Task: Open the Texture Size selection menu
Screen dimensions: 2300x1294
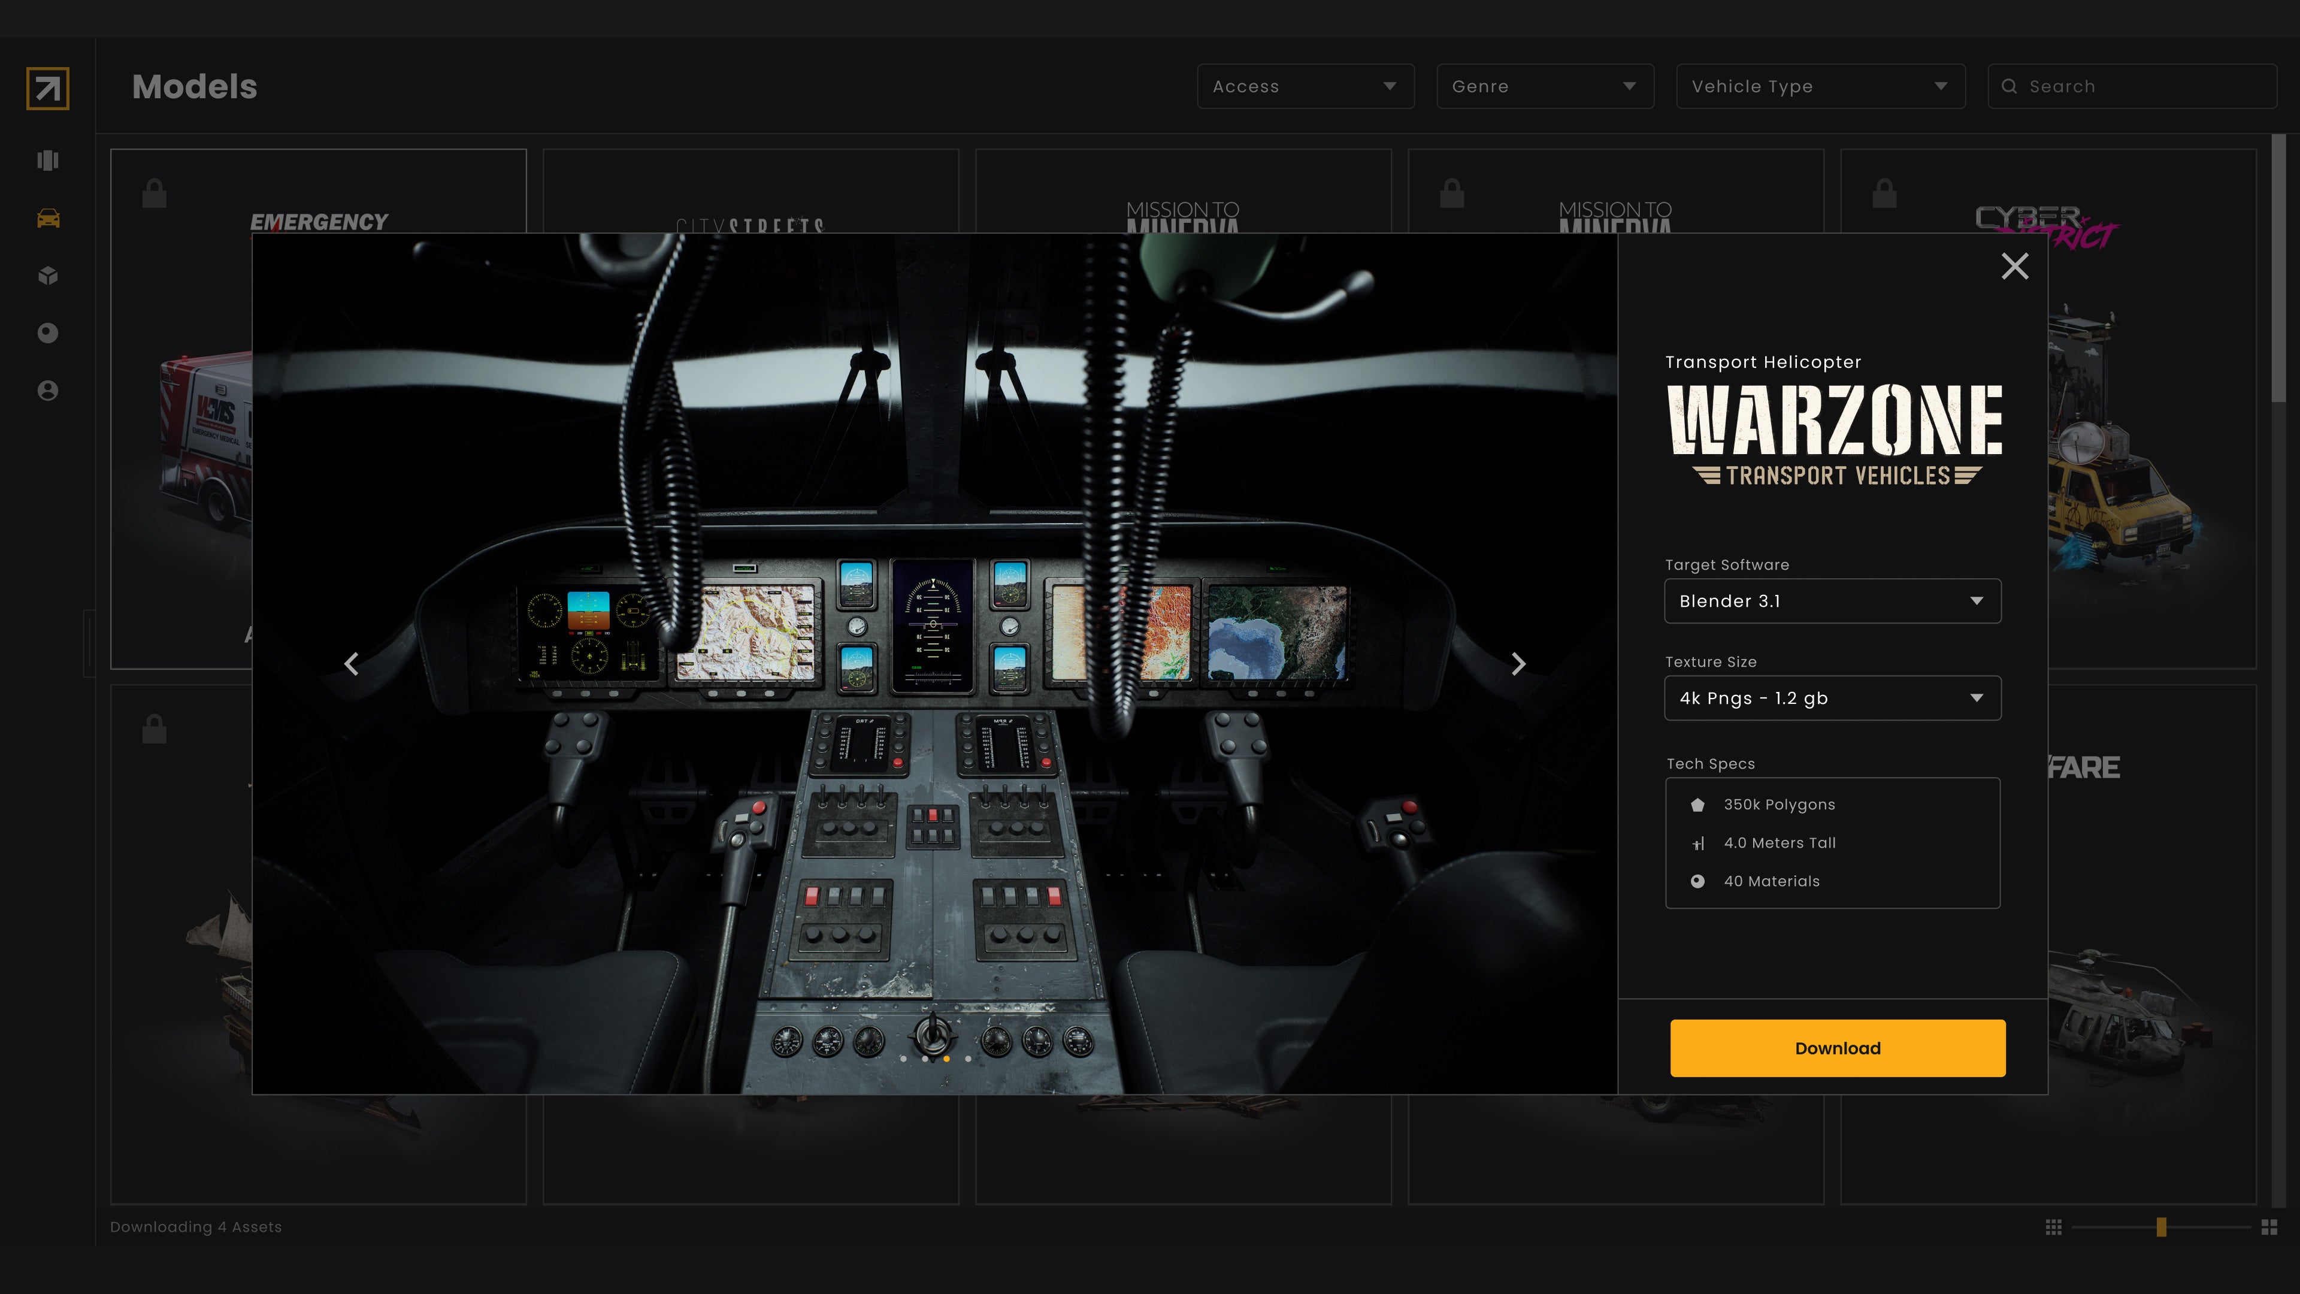Action: 1832,699
